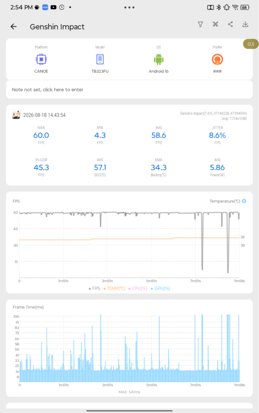The image size is (259, 413).
Task: Click the note field to enter text
Action: click(129, 89)
